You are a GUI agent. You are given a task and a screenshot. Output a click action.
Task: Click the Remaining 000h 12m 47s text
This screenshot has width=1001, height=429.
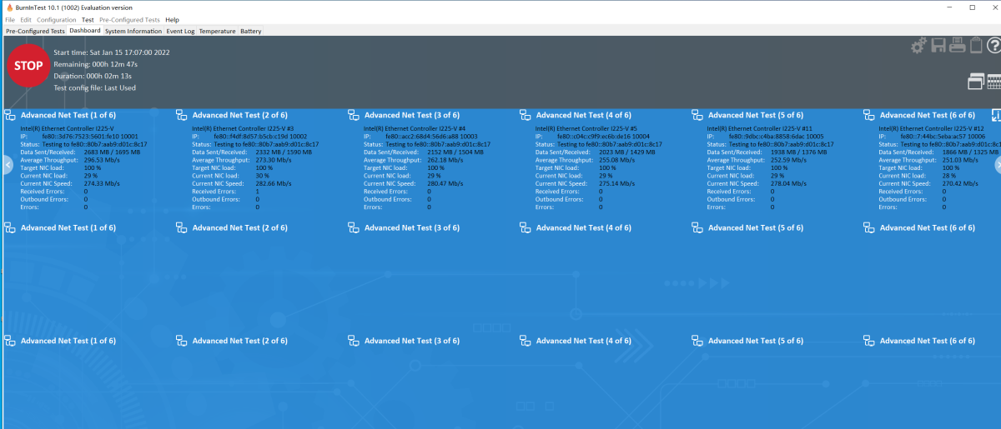click(x=96, y=63)
